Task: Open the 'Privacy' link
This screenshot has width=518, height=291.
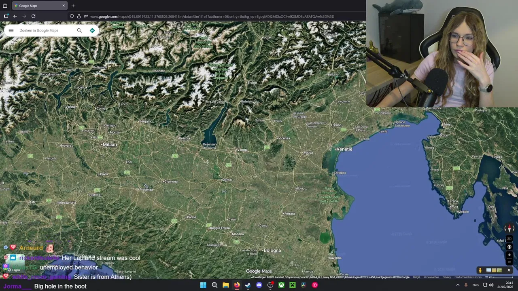Action: pyautogui.click(x=447, y=277)
